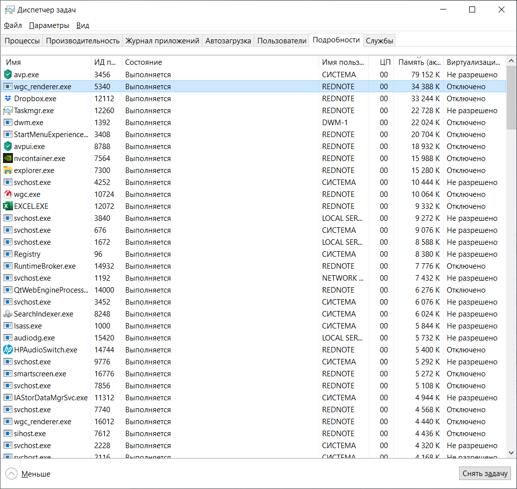
Task: Select the Dropbox.exe process icon
Action: (x=8, y=99)
